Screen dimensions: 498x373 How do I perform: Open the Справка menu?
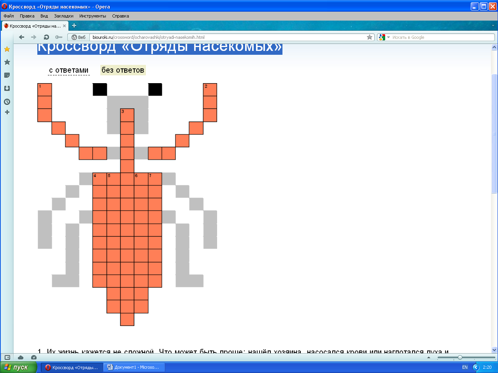(121, 16)
